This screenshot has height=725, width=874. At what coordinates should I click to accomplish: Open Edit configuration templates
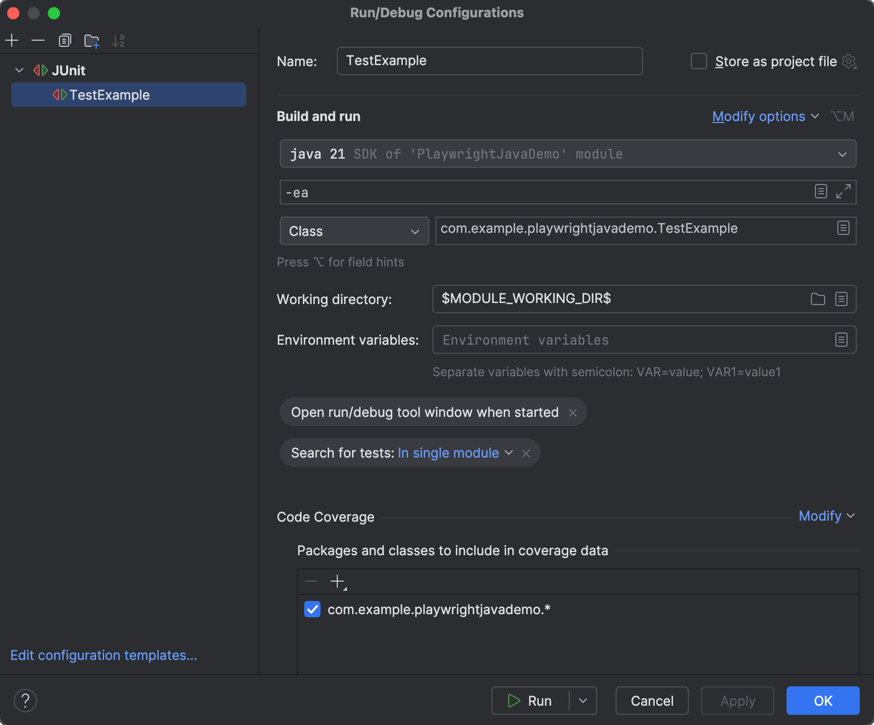coord(104,655)
